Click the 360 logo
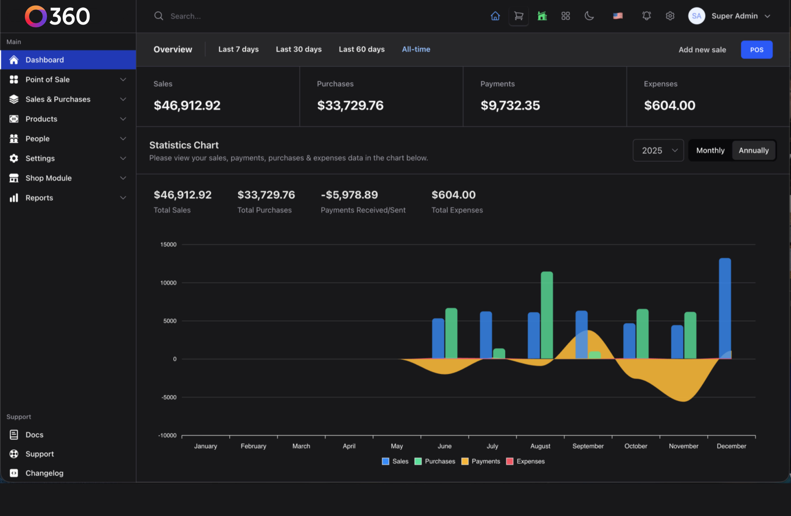 point(57,16)
